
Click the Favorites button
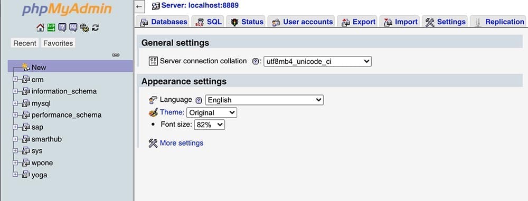point(58,43)
